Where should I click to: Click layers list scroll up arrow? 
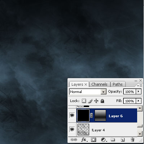coord(140,108)
